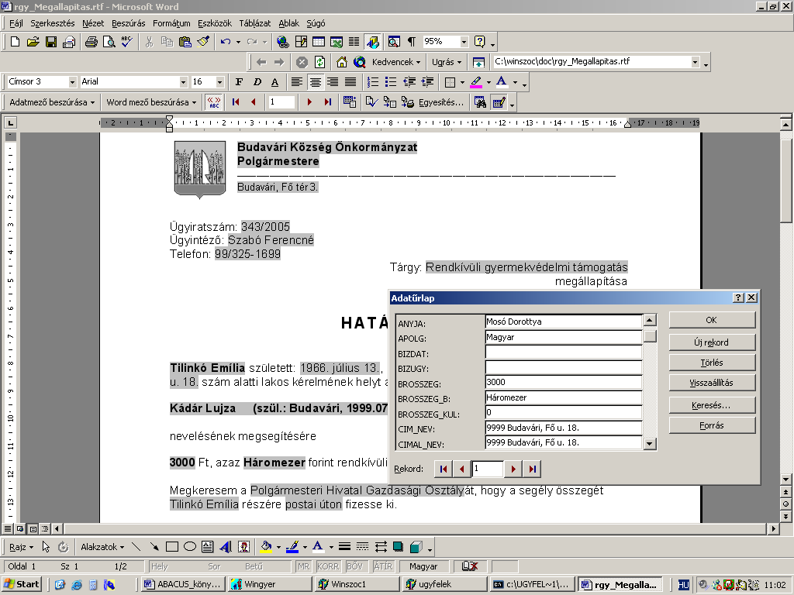Go to first merge record in toolbar
Image resolution: width=794 pixels, height=595 pixels.
tap(236, 102)
